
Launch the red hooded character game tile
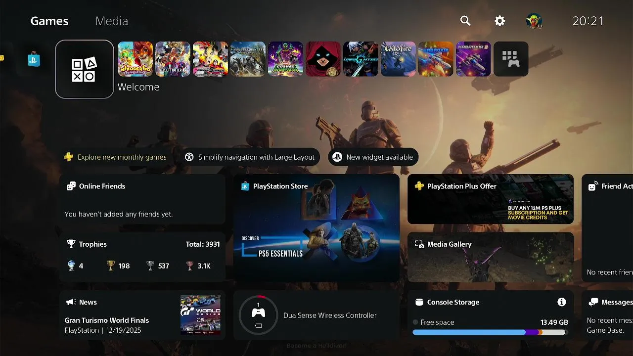323,59
